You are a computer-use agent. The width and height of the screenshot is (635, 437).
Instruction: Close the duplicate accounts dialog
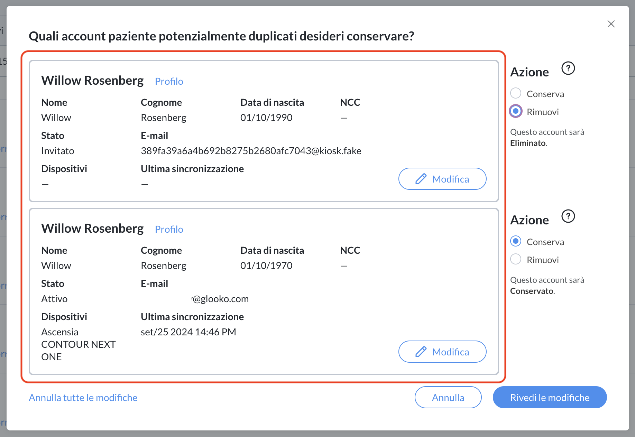(x=611, y=24)
